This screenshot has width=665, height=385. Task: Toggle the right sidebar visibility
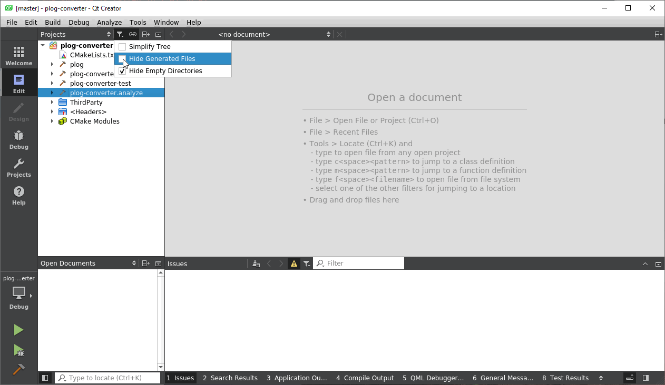click(x=646, y=378)
